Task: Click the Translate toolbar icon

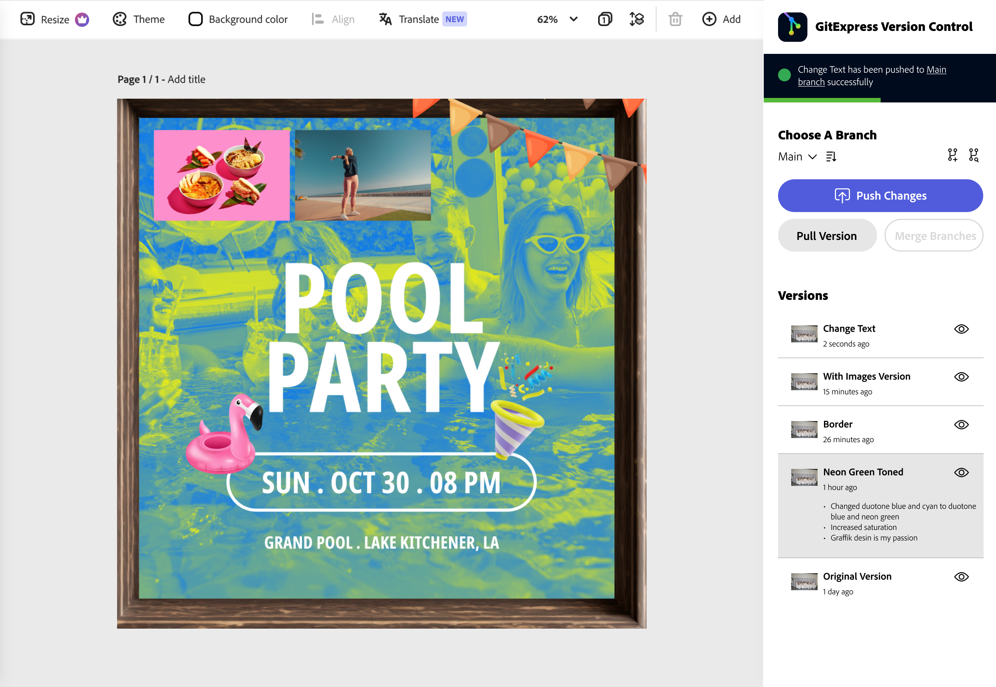Action: coord(385,19)
